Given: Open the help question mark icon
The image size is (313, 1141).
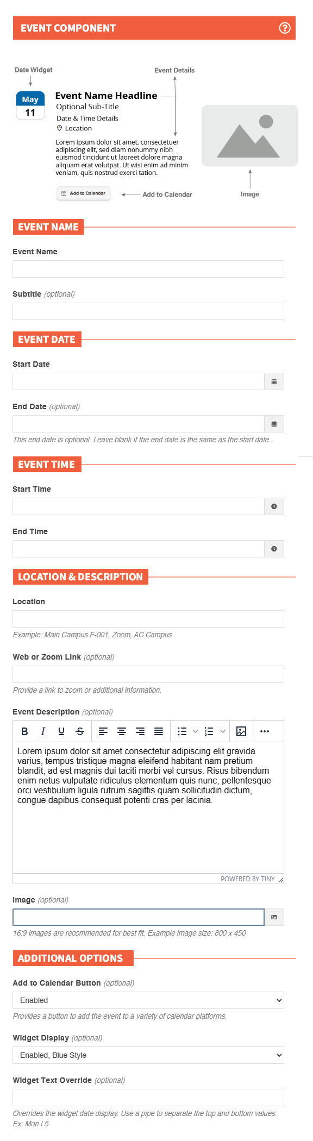Looking at the screenshot, I should point(285,28).
